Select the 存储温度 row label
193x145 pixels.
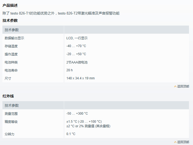(11, 46)
